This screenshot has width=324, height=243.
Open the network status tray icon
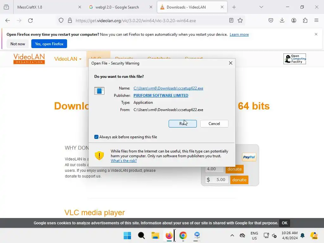click(x=266, y=235)
